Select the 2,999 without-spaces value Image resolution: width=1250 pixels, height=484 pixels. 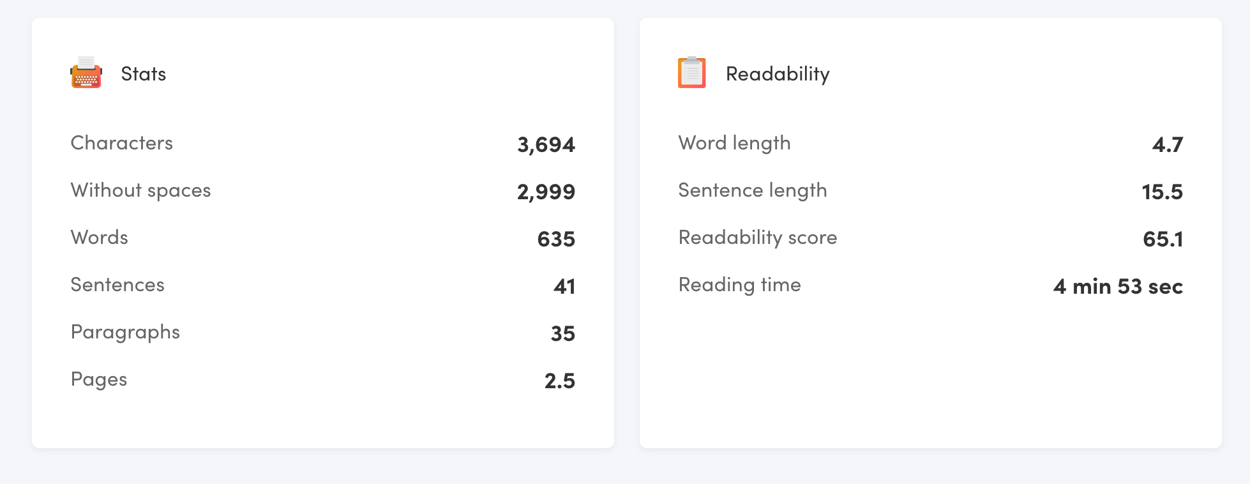[546, 192]
